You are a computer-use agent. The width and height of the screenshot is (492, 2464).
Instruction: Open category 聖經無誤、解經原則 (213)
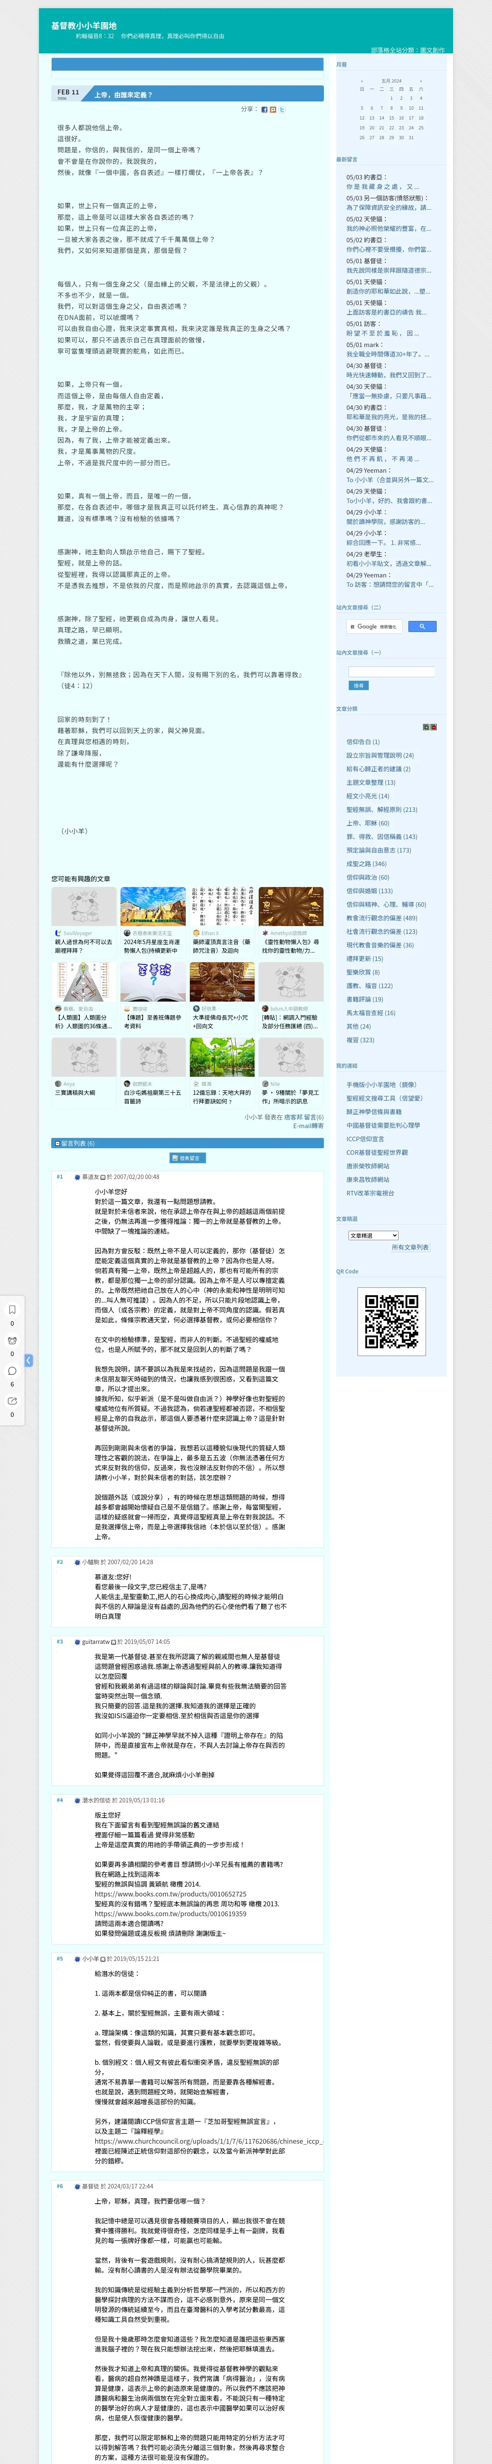click(x=381, y=809)
